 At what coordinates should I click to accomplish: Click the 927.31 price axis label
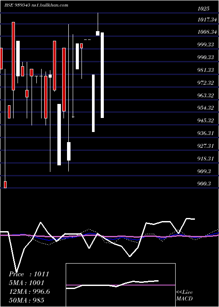(205, 146)
